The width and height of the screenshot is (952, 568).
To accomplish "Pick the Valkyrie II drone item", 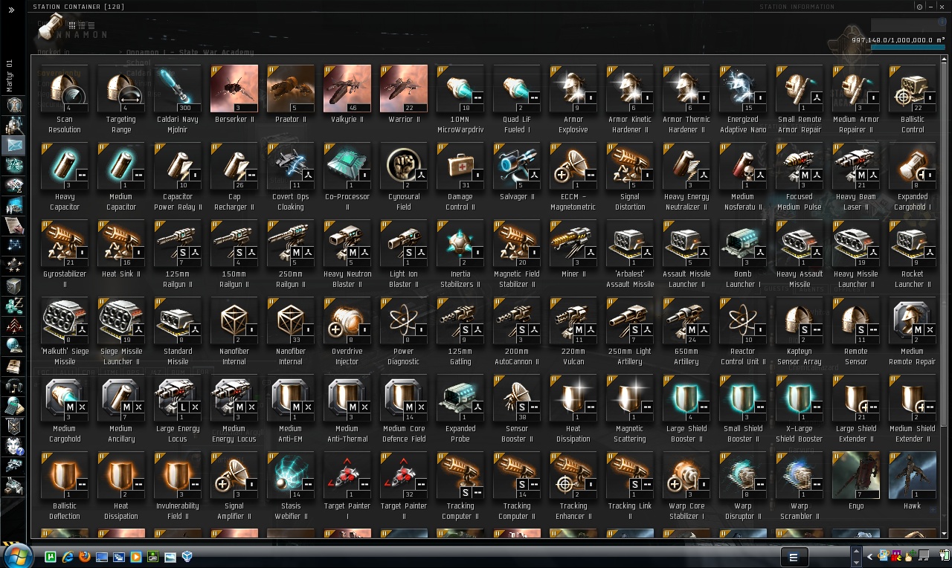I will pyautogui.click(x=347, y=88).
